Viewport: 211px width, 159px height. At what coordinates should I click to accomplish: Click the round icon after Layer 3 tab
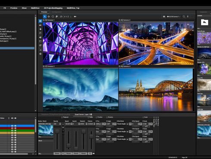[x=91, y=114]
